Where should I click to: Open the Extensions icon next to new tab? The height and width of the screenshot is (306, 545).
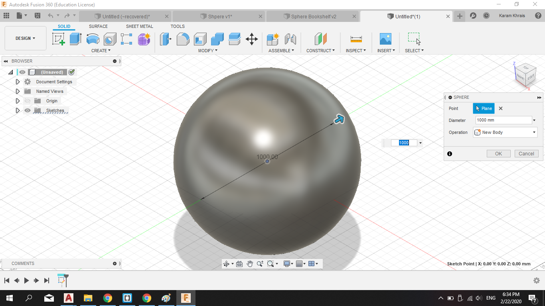click(x=473, y=16)
